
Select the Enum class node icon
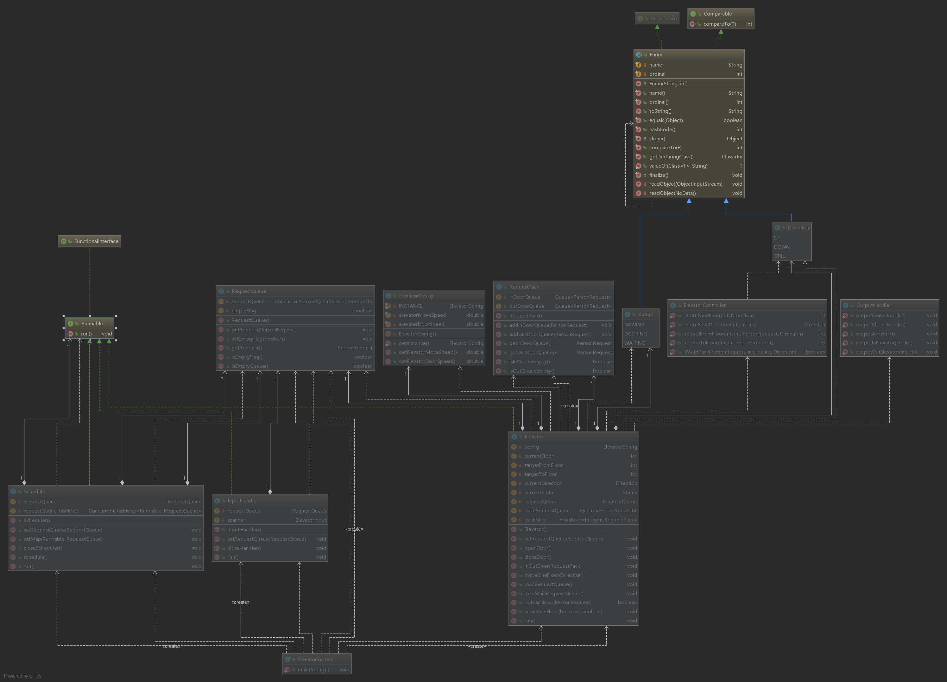pyautogui.click(x=634, y=56)
